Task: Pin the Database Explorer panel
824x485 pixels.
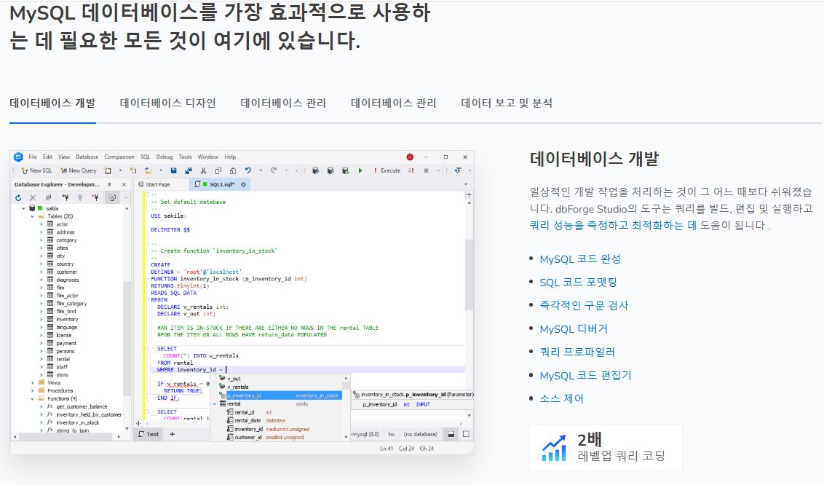Action: 109,184
